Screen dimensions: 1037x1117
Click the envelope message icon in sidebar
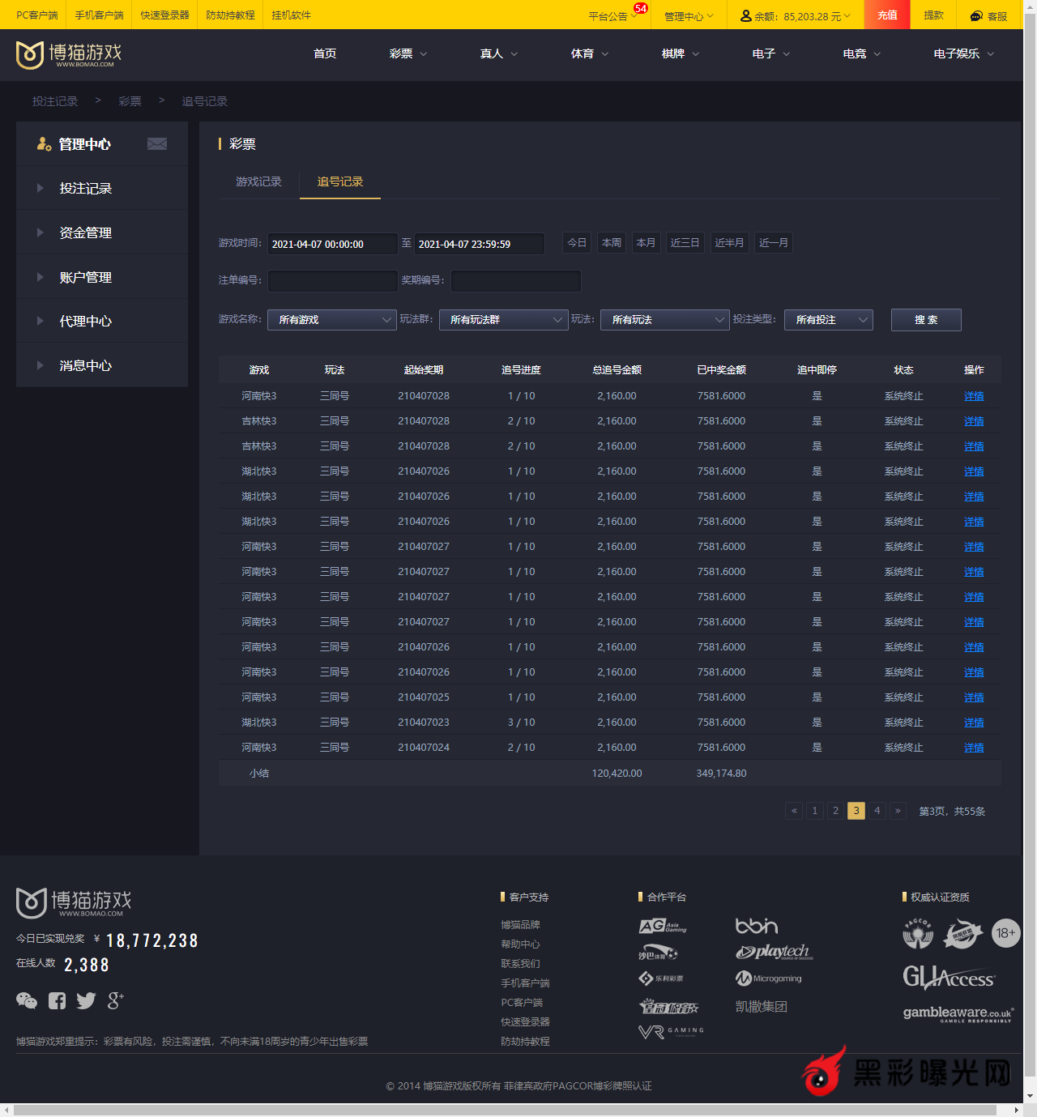(157, 143)
